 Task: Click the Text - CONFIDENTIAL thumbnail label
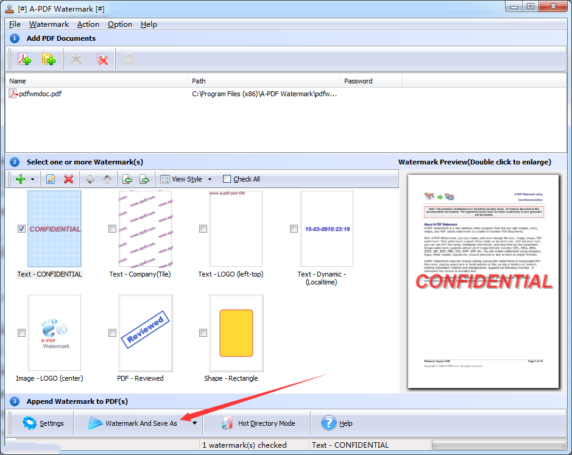click(49, 274)
